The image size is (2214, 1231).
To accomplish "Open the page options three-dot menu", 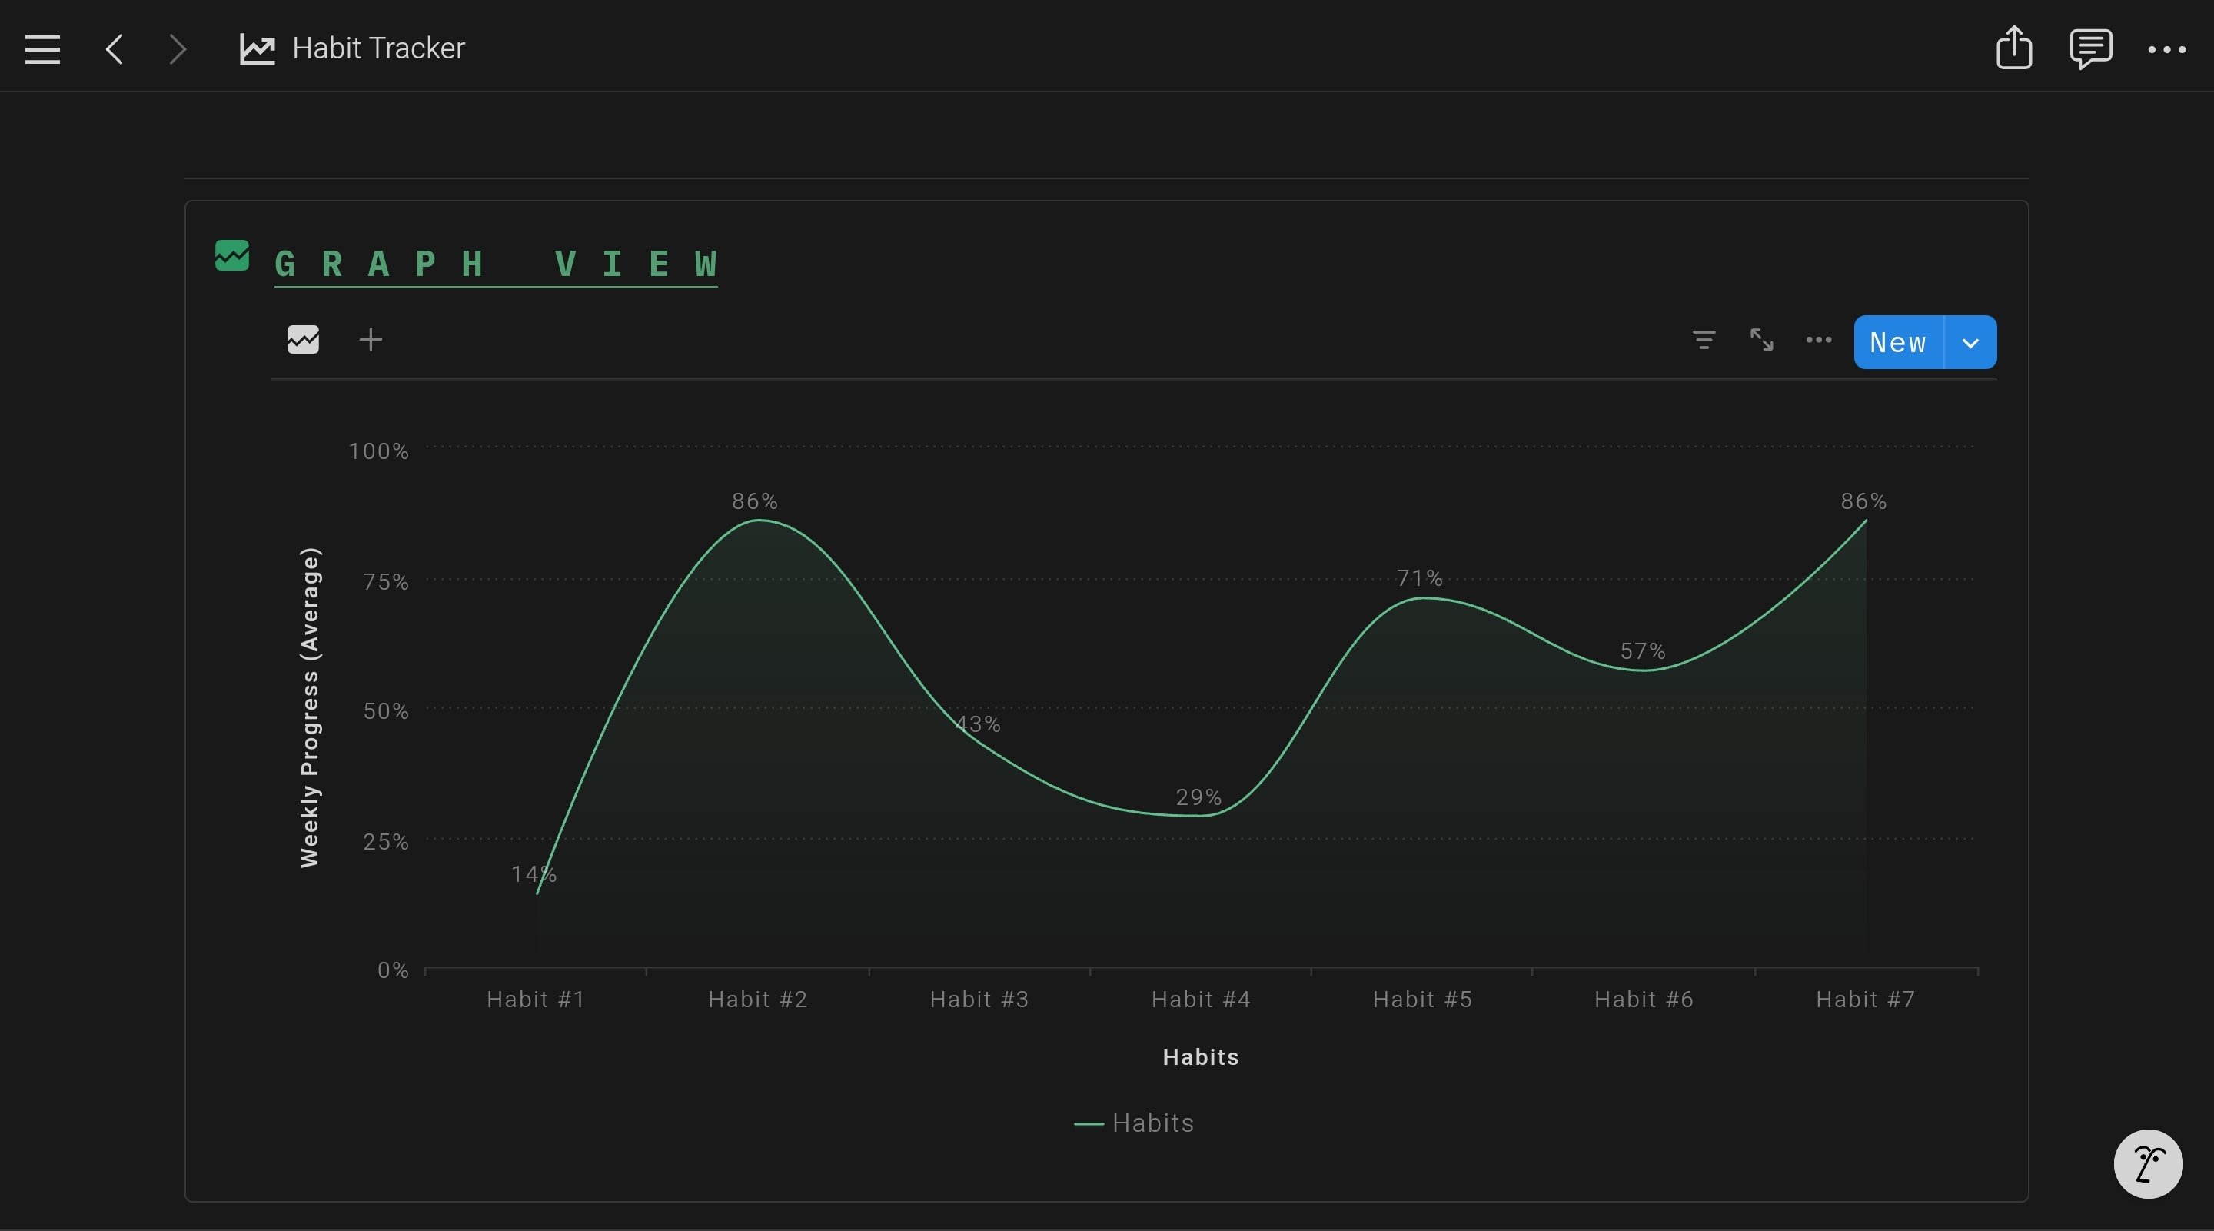I will coord(2167,50).
